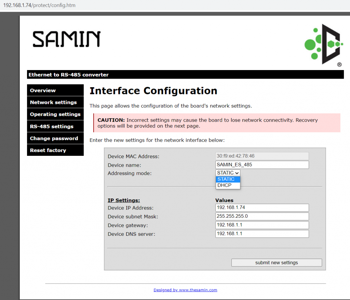350x300 pixels.
Task: Choose STATIC option in dropdown list
Action: coord(228,179)
